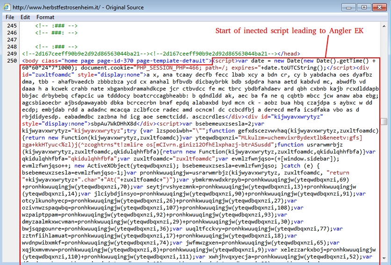Click the vertical scrollbar thumb
This screenshot has width=391, height=265.
[384, 121]
